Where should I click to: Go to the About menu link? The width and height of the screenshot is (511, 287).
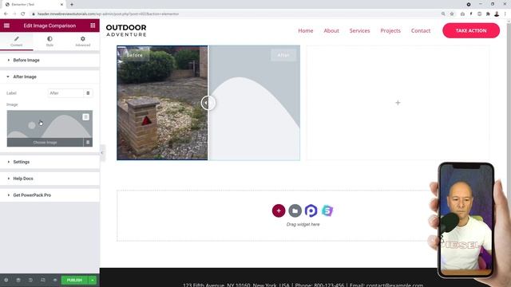coord(331,30)
